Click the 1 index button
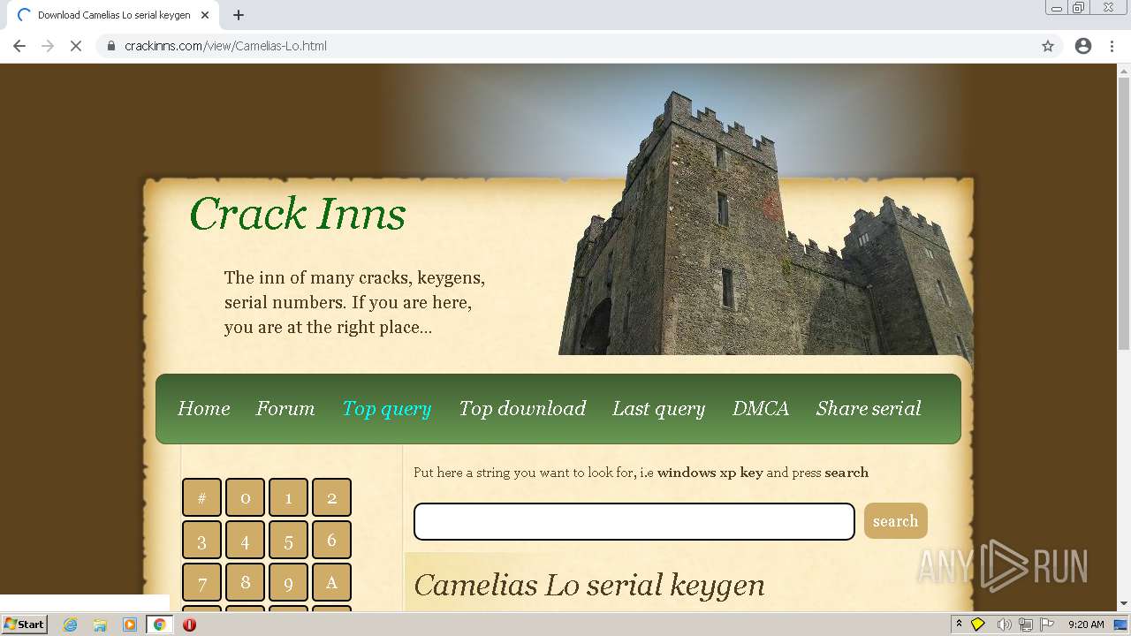The width and height of the screenshot is (1131, 636). pos(288,497)
